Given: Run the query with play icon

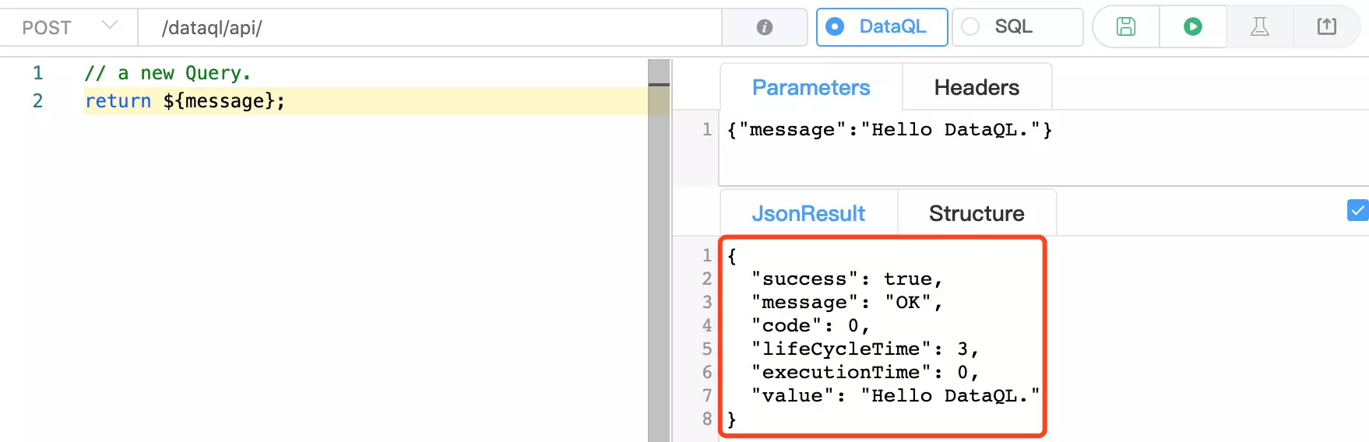Looking at the screenshot, I should coord(1193,27).
